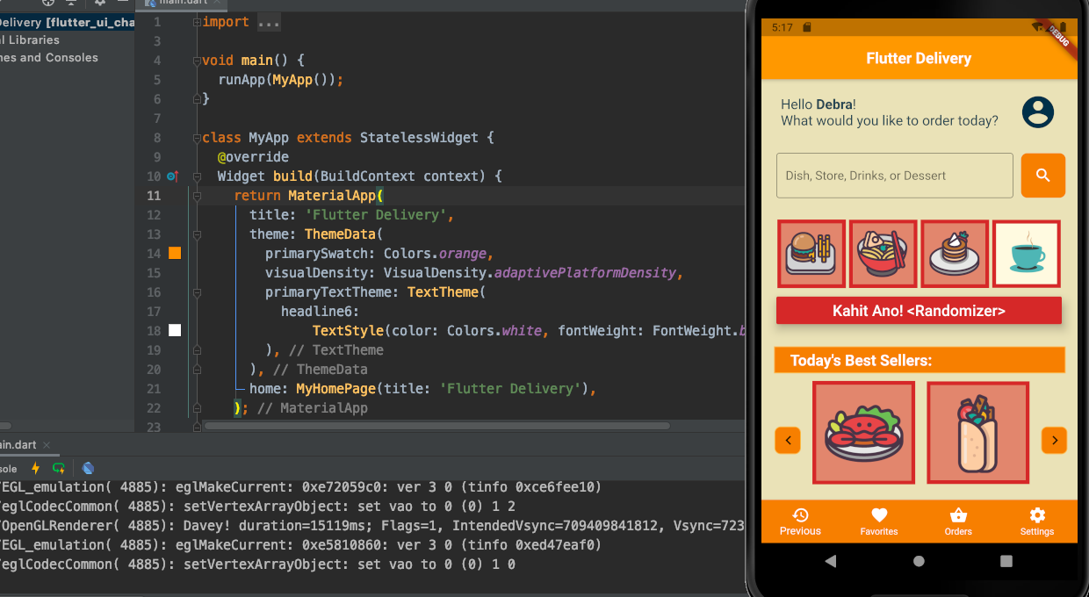Click the orange Colors.orange gutter swatch
The image size is (1089, 597).
[x=175, y=253]
